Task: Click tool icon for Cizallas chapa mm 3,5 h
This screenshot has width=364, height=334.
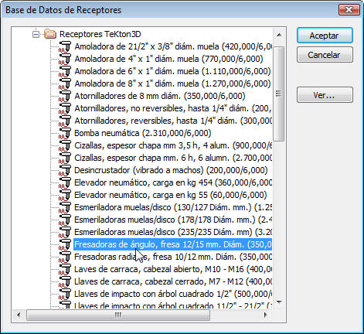Action: (x=65, y=145)
